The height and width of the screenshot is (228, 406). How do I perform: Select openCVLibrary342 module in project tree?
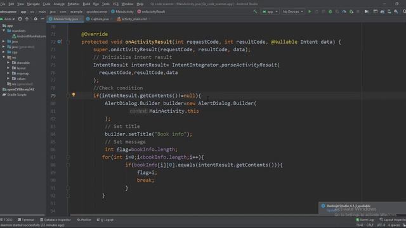coord(18,89)
